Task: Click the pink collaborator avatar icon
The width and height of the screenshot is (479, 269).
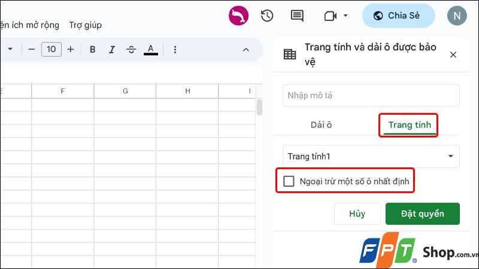Action: [238, 16]
